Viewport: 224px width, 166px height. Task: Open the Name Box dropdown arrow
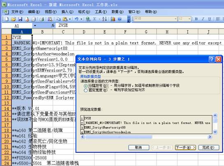pos(35,26)
